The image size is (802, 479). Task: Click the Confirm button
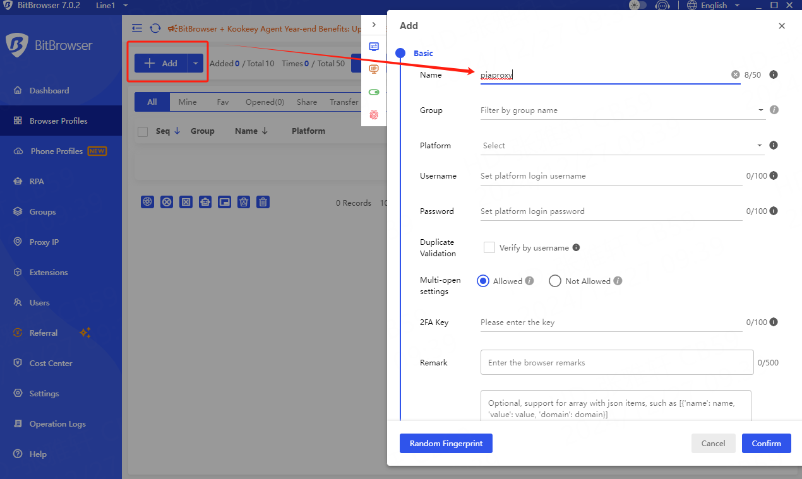click(766, 444)
